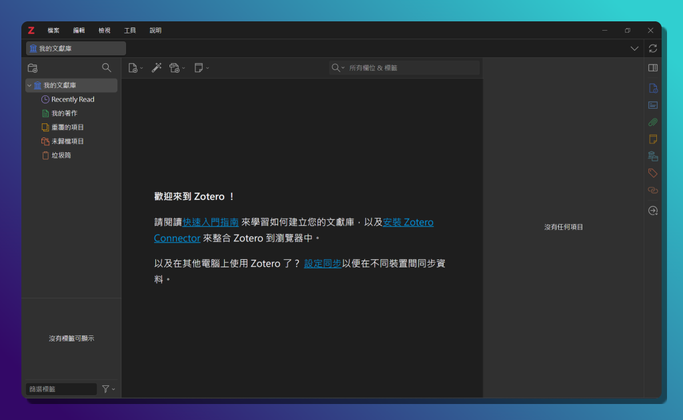Open the 檢視 menu

click(x=104, y=31)
